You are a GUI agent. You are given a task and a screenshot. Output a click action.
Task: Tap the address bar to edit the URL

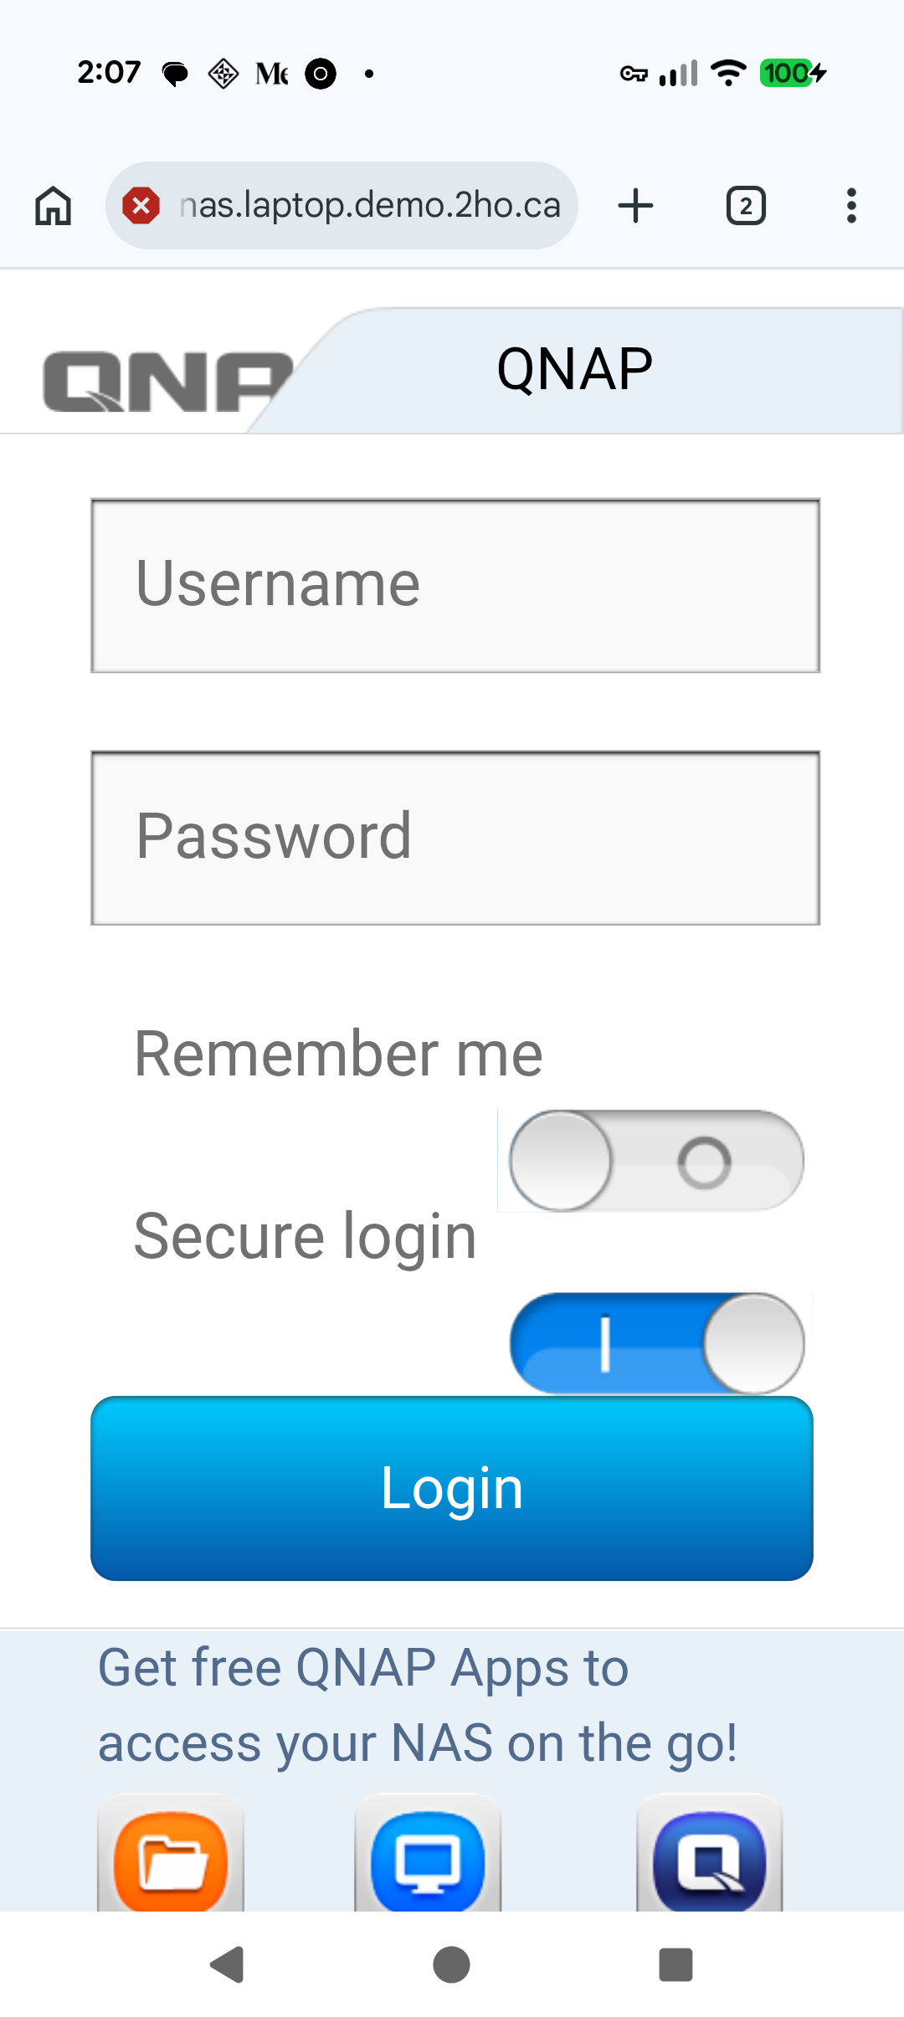click(x=368, y=205)
